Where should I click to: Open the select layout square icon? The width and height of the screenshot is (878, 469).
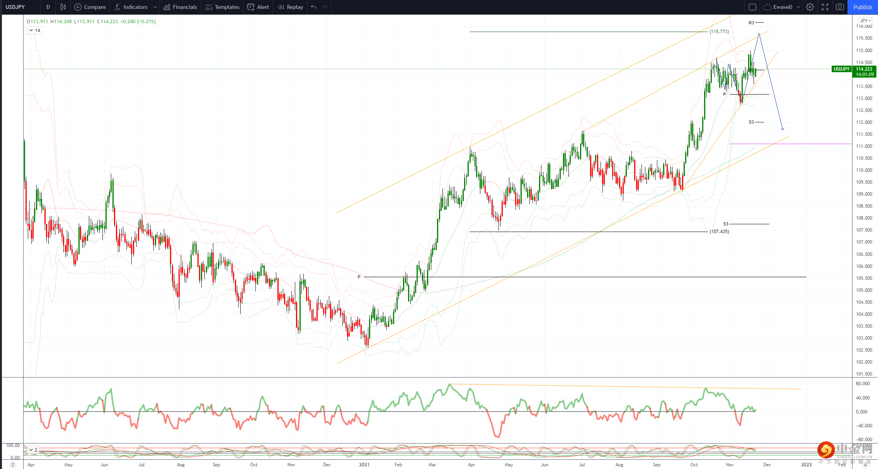tap(752, 7)
